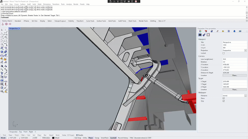The image size is (248, 139).
Task: Open the Perspective viewport title dropdown arrow
Action: [x=19, y=29]
